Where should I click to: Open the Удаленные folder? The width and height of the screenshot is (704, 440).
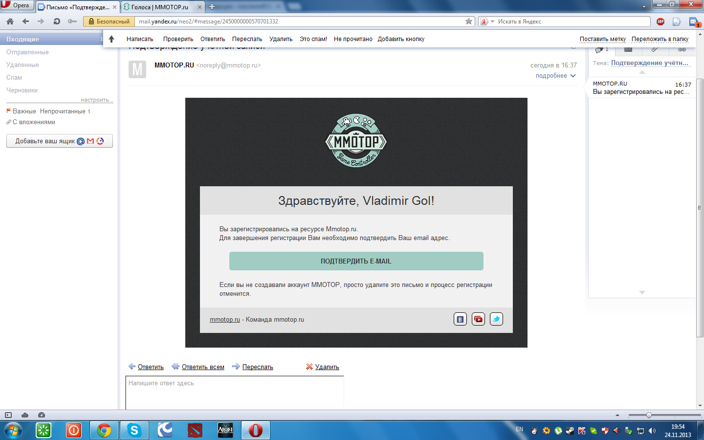pyautogui.click(x=22, y=65)
